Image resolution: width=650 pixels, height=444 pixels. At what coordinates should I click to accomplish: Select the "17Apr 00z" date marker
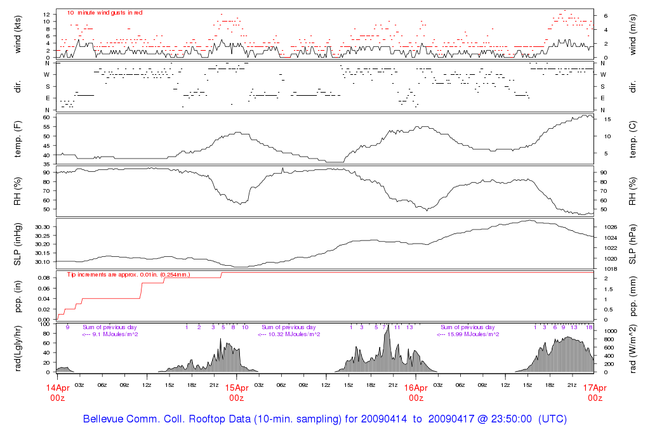[x=595, y=393]
